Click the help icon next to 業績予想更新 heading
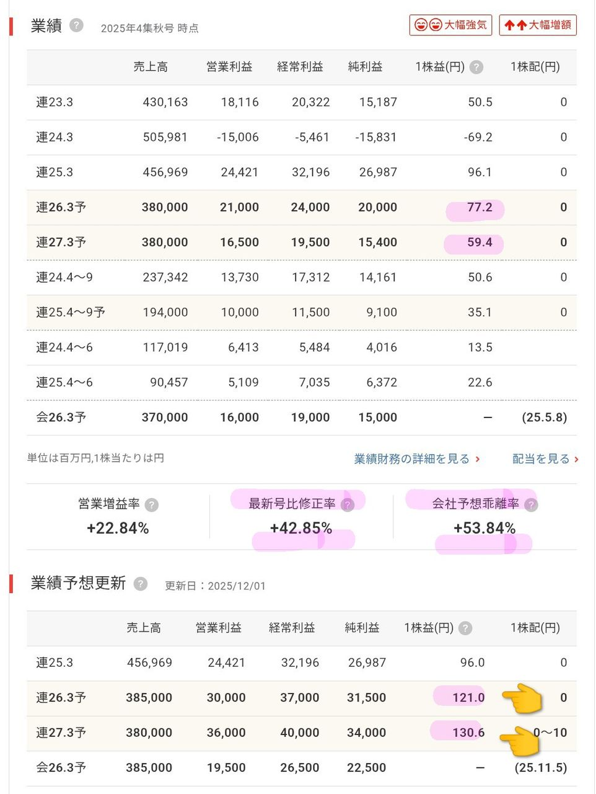This screenshot has width=596, height=794. coord(141,584)
